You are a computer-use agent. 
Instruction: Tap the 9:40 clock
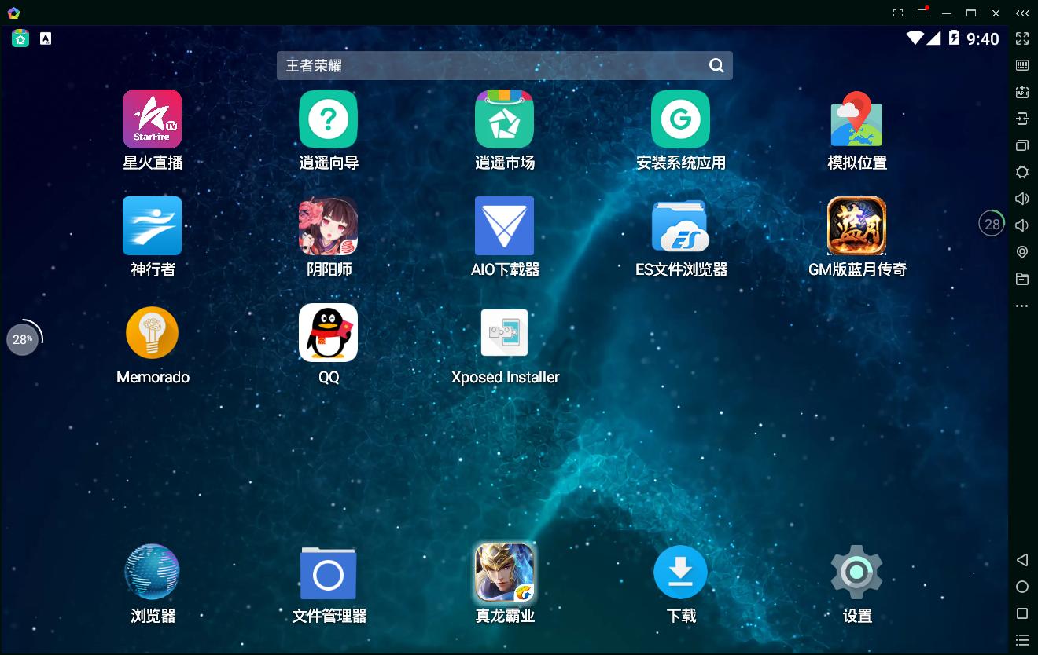(983, 38)
